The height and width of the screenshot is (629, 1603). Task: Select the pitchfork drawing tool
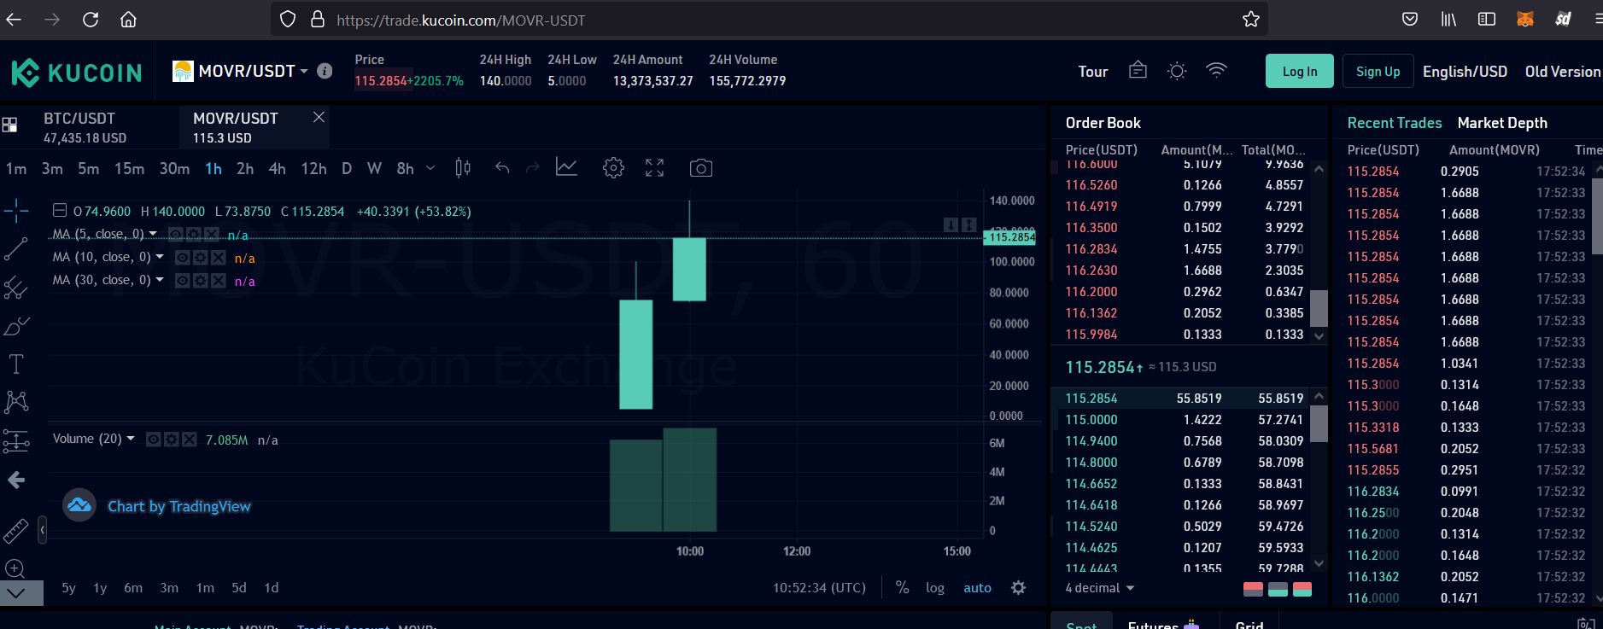point(16,288)
